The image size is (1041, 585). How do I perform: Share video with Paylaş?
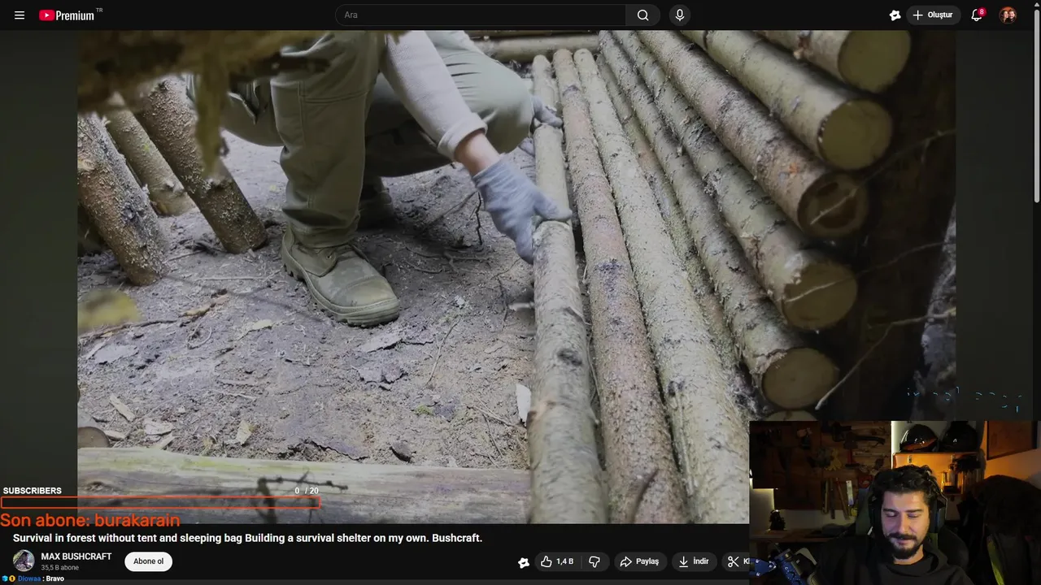pyautogui.click(x=639, y=561)
